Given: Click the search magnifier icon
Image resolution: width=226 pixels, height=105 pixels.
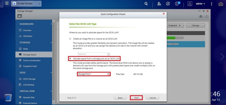Looking at the screenshot, I should 146,4.
